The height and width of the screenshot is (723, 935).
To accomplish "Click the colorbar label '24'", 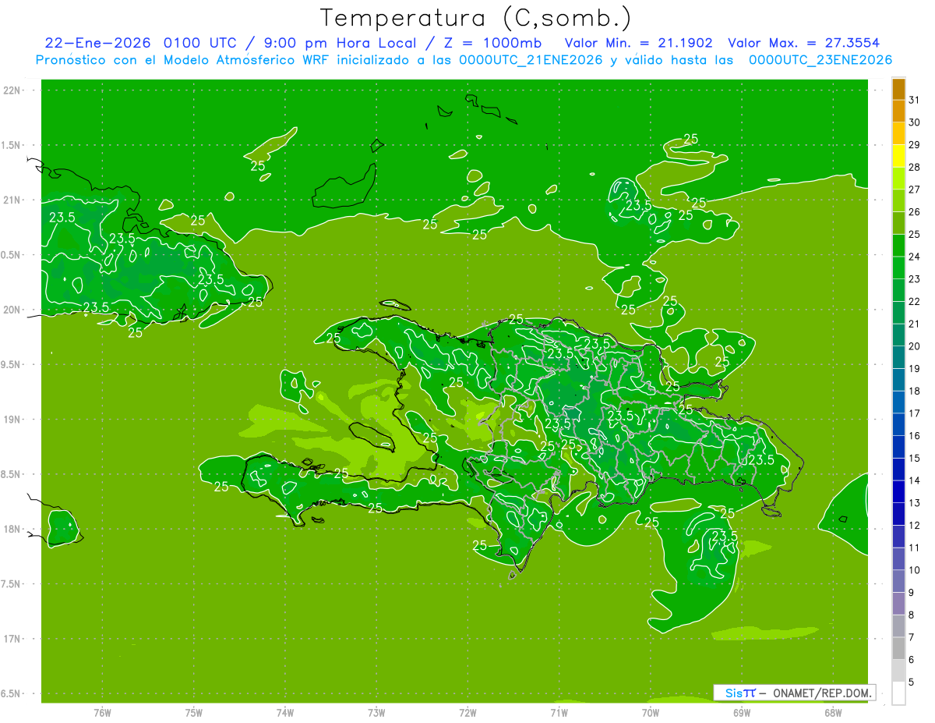I will [x=914, y=257].
